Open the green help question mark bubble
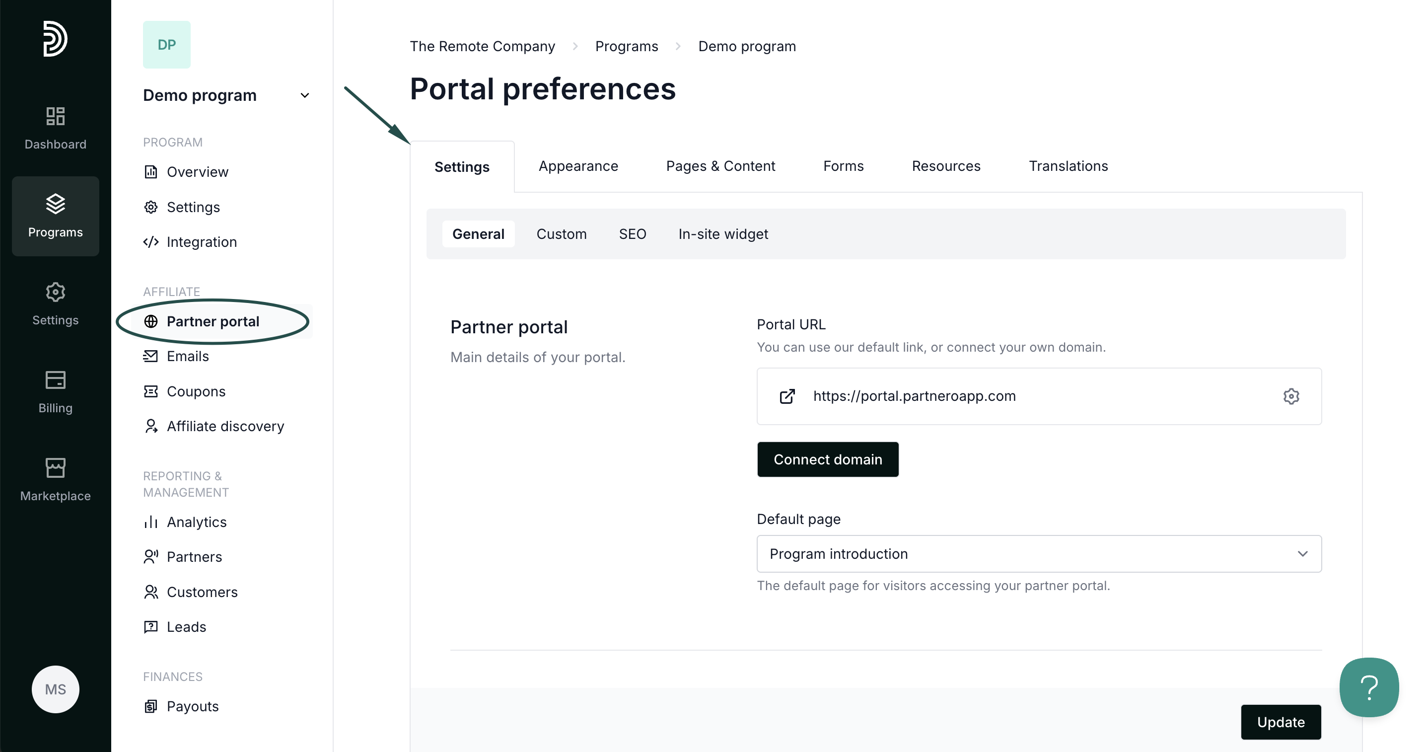This screenshot has height=752, width=1427. (x=1369, y=687)
